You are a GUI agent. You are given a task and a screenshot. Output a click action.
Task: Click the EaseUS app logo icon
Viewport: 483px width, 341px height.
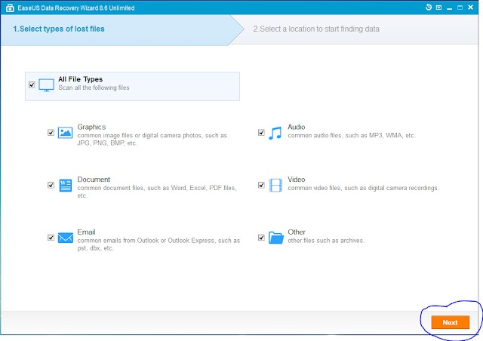pos(10,8)
